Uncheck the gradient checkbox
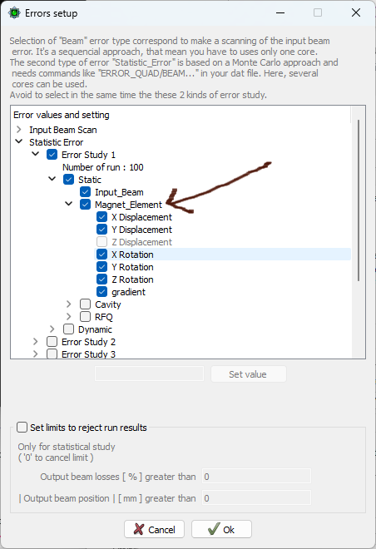Image resolution: width=376 pixels, height=549 pixels. click(x=101, y=292)
